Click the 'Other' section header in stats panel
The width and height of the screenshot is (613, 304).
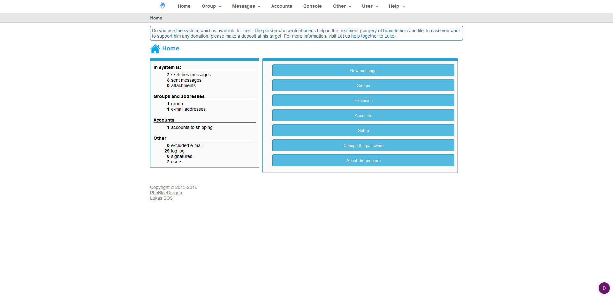pyautogui.click(x=160, y=138)
